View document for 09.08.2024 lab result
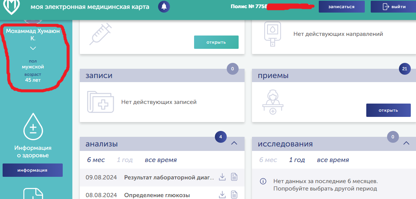Image resolution: width=416 pixels, height=199 pixels. tap(234, 177)
